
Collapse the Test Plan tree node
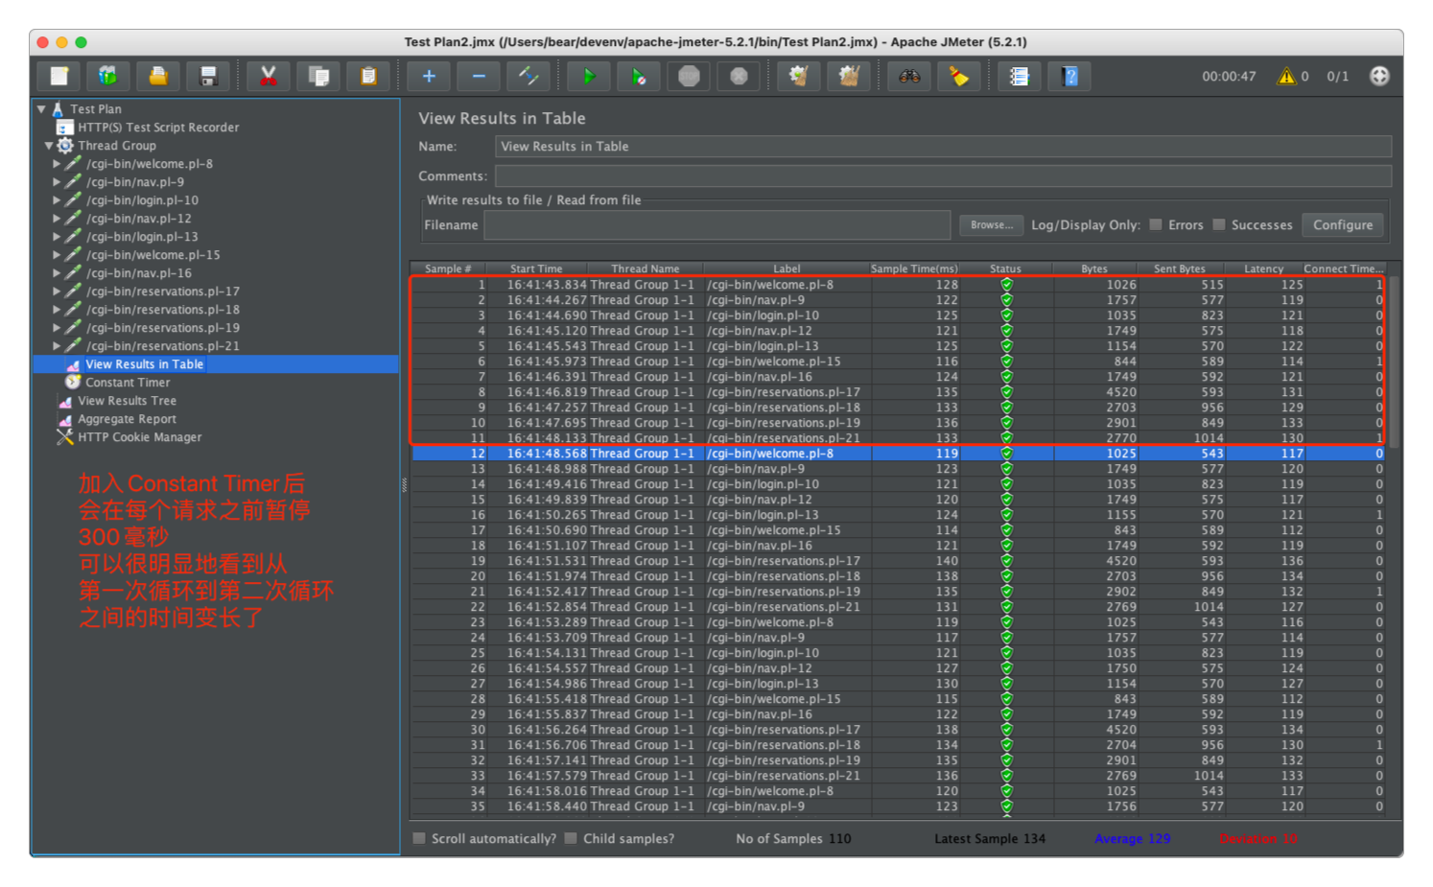click(x=41, y=109)
